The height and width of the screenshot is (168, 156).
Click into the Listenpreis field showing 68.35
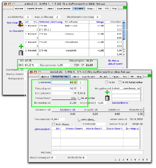(x=64, y=82)
